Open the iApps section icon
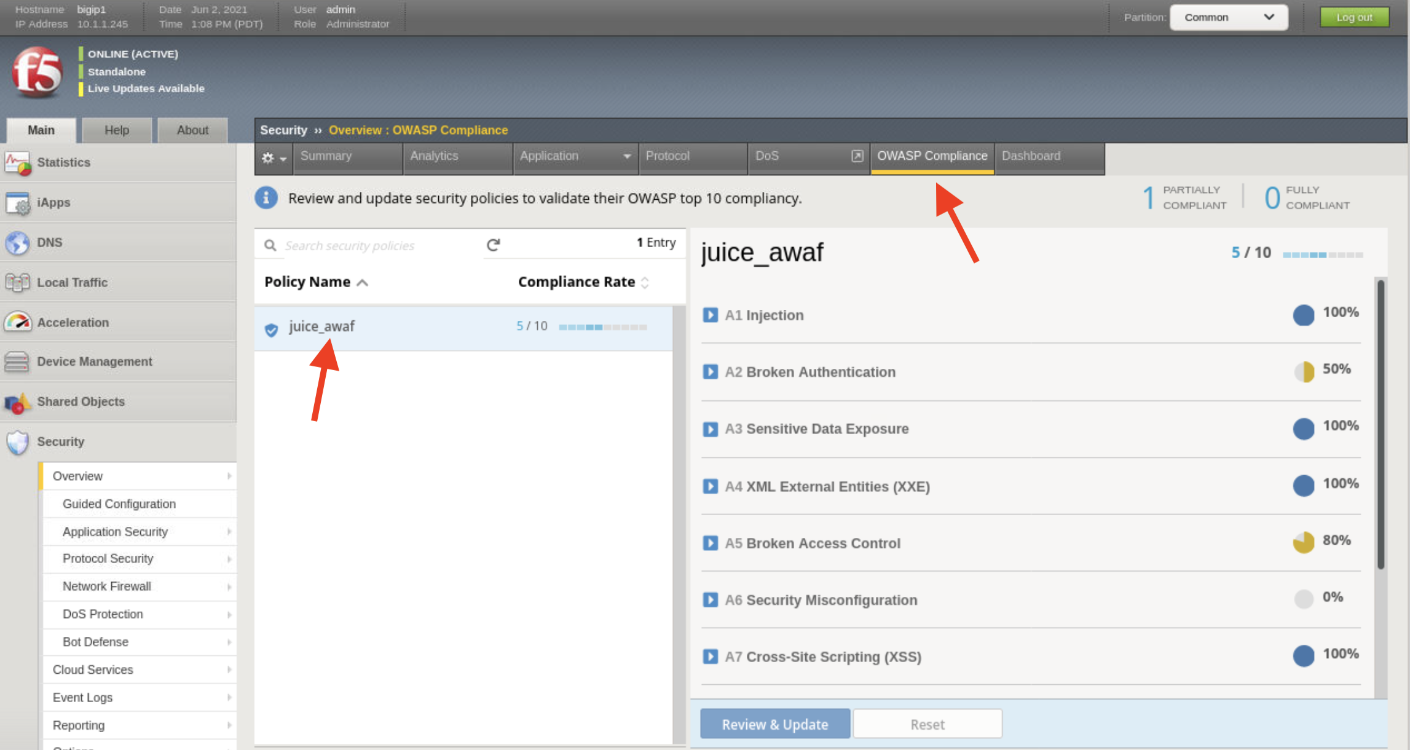Screen dimensions: 1410x750 point(17,203)
